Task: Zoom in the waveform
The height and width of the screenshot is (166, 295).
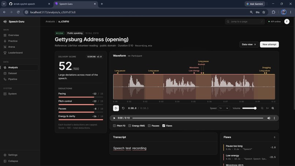Action: pos(273,108)
